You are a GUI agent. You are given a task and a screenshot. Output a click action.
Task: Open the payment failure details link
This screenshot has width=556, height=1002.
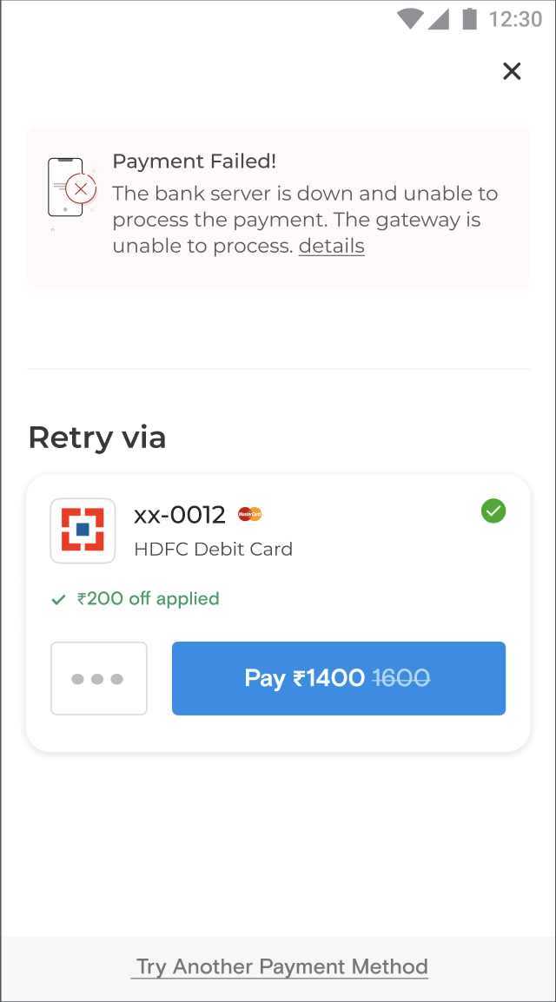click(331, 247)
